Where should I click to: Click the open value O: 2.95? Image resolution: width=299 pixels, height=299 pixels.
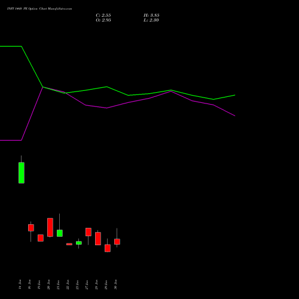[103, 20]
